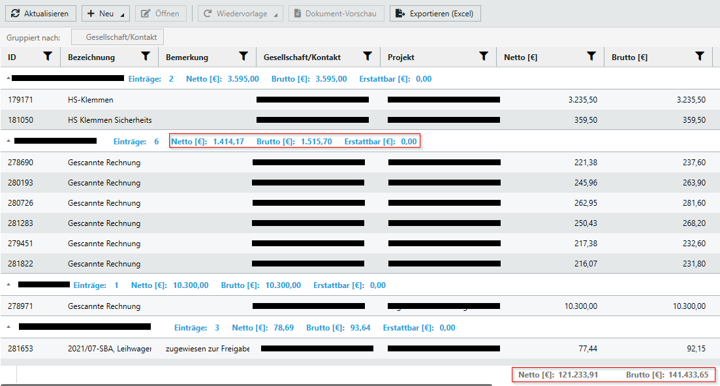Click the Netto [€] filter funnel
Image resolution: width=720 pixels, height=386 pixels.
click(x=591, y=57)
